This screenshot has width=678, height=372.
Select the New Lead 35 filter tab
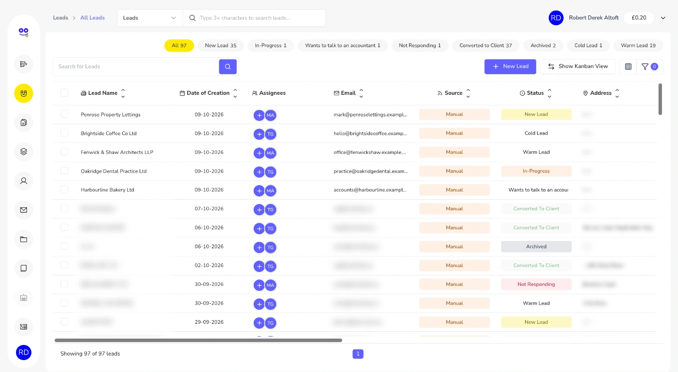click(x=221, y=45)
